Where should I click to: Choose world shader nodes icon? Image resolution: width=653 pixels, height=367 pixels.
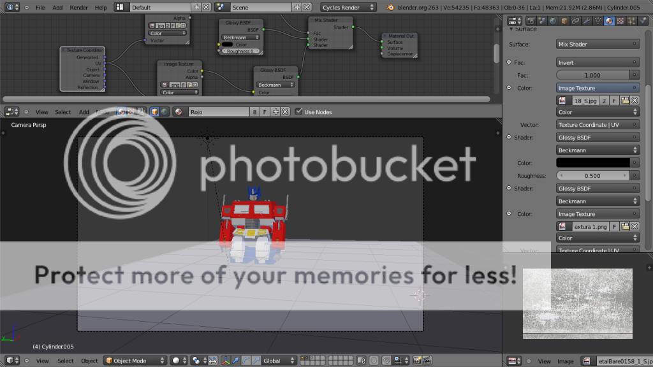pos(165,112)
